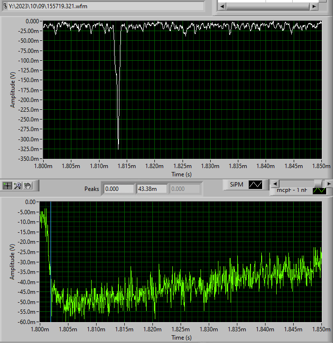The width and height of the screenshot is (333, 343).
Task: Click the left arrow of the legend scrollbar
Action: (x=275, y=184)
